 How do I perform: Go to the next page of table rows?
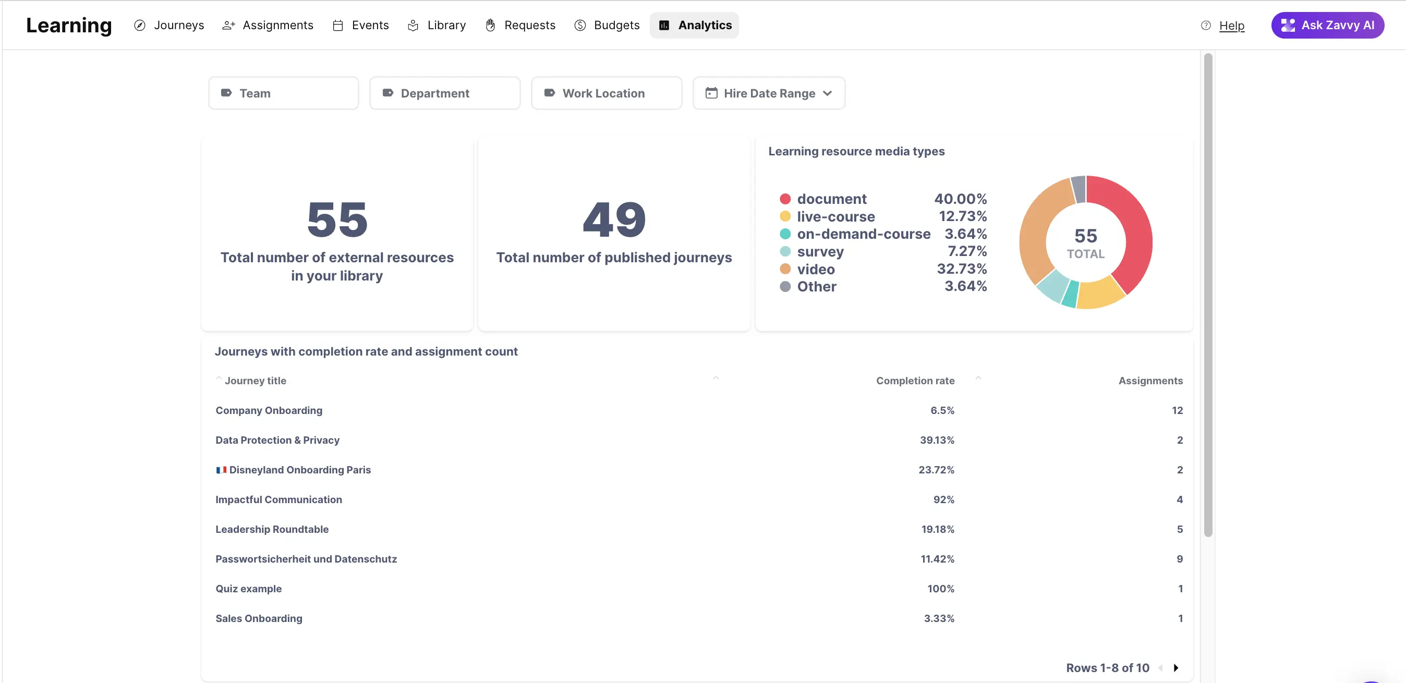click(x=1176, y=667)
